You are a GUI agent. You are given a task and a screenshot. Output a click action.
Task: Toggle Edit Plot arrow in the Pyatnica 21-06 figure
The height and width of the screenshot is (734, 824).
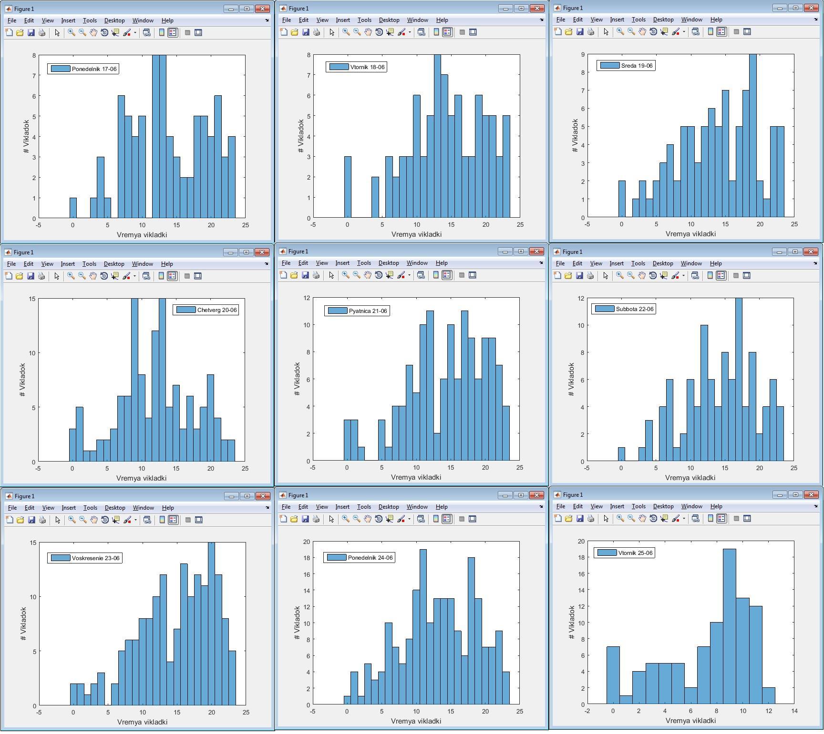331,275
